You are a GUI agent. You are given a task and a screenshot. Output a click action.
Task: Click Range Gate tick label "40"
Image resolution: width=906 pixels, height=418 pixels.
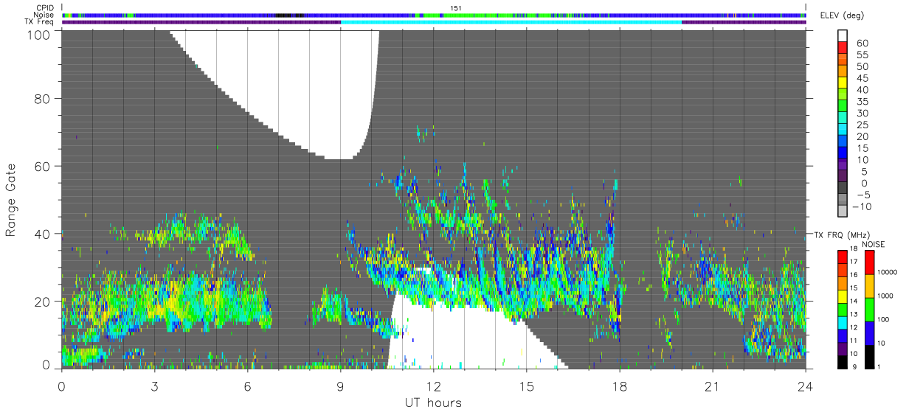[x=44, y=234]
